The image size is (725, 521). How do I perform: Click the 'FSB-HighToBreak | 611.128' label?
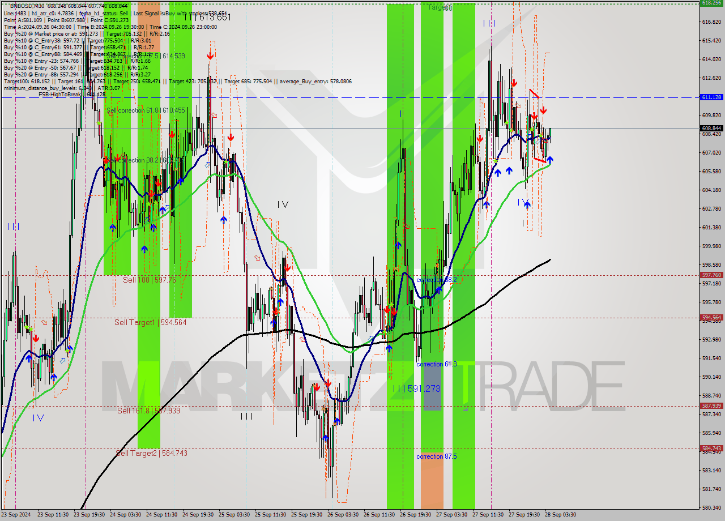(x=71, y=95)
